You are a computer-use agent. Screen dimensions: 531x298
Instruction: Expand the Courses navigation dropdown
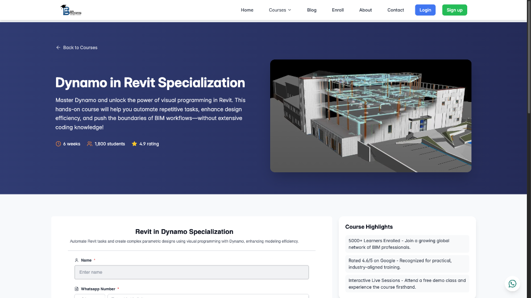tap(280, 10)
